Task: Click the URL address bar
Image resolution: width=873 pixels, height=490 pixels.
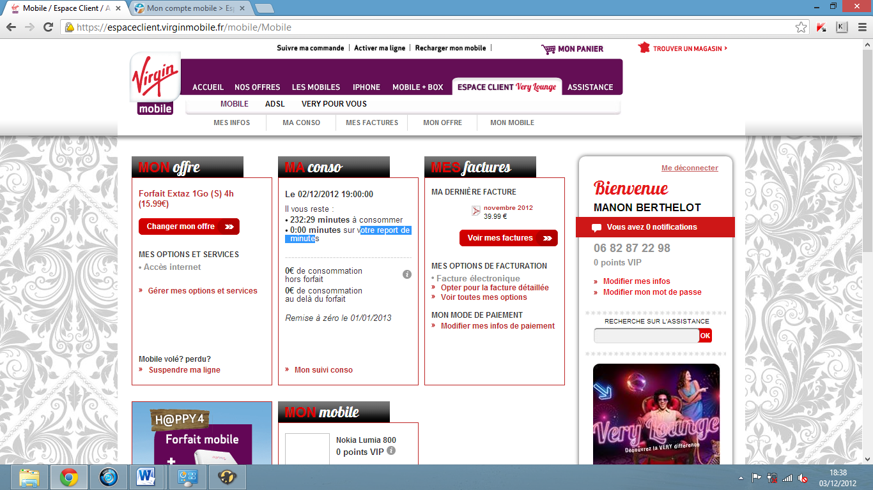Action: [435, 27]
